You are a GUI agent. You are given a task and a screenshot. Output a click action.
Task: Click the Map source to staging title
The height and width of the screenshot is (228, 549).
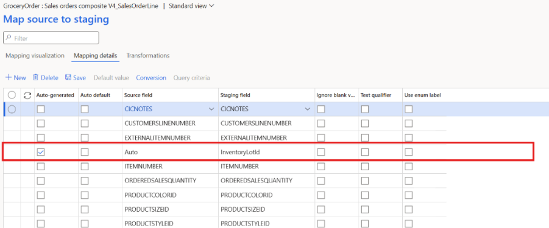point(56,19)
